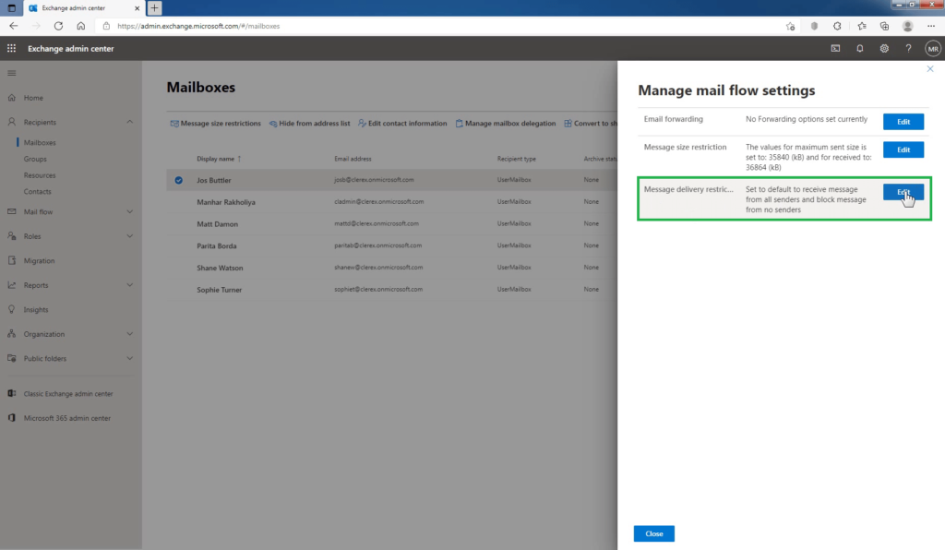Open the help question mark
This screenshot has height=550, width=945.
tap(908, 48)
